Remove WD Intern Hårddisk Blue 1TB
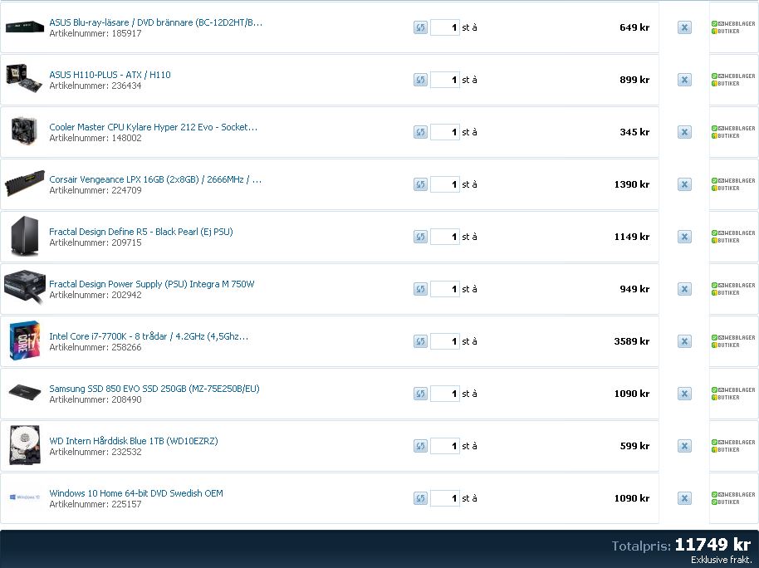Image resolution: width=759 pixels, height=568 pixels. 684,446
